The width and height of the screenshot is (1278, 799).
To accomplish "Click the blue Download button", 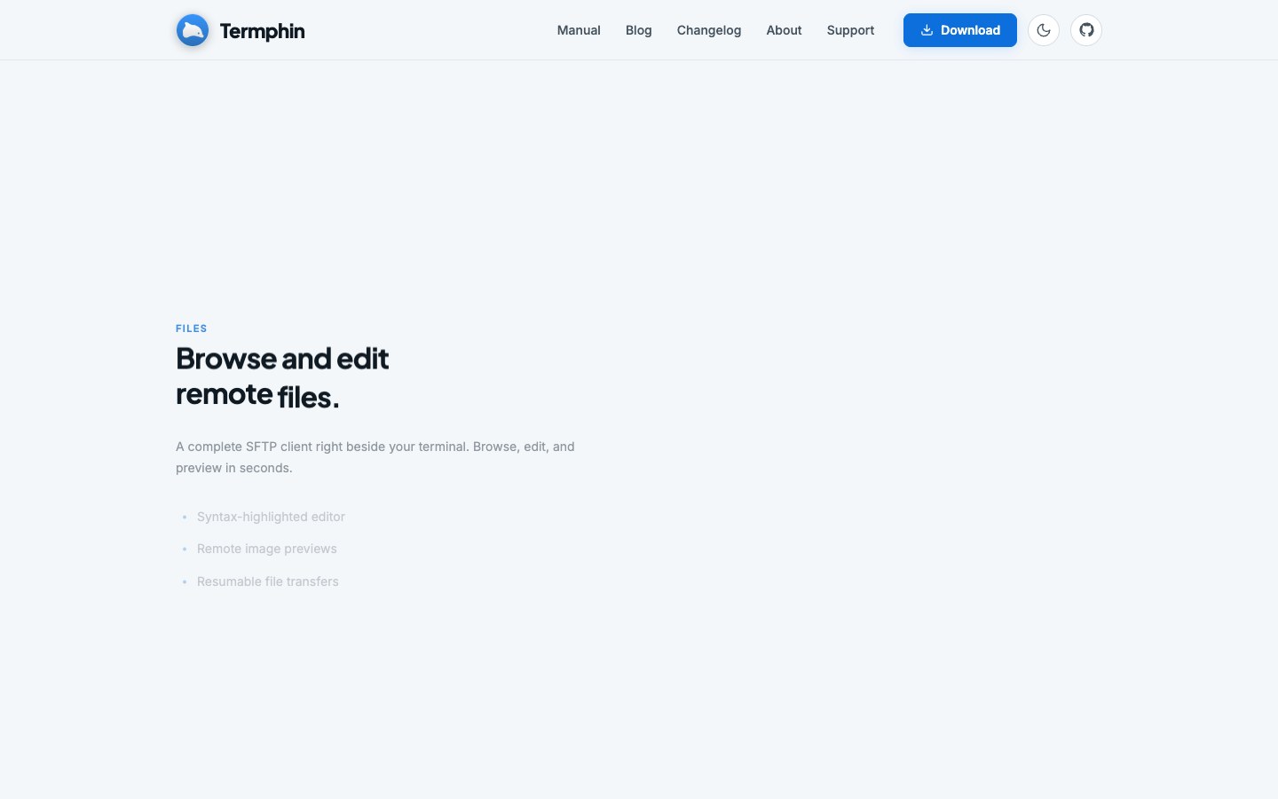I will 960,30.
